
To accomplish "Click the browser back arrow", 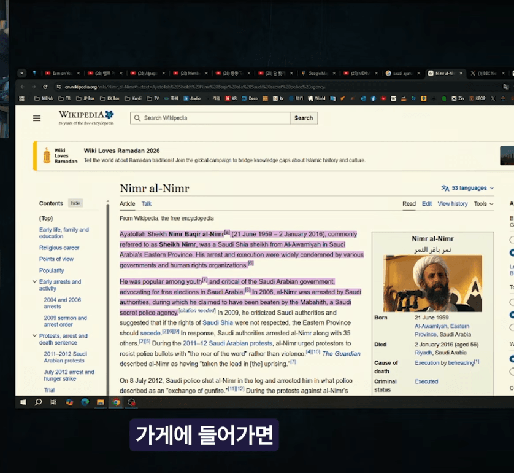I will (22, 87).
